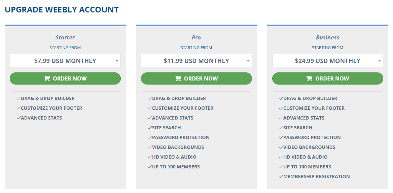
Task: Click the cart icon on Business's Order Now button
Action: click(x=309, y=78)
